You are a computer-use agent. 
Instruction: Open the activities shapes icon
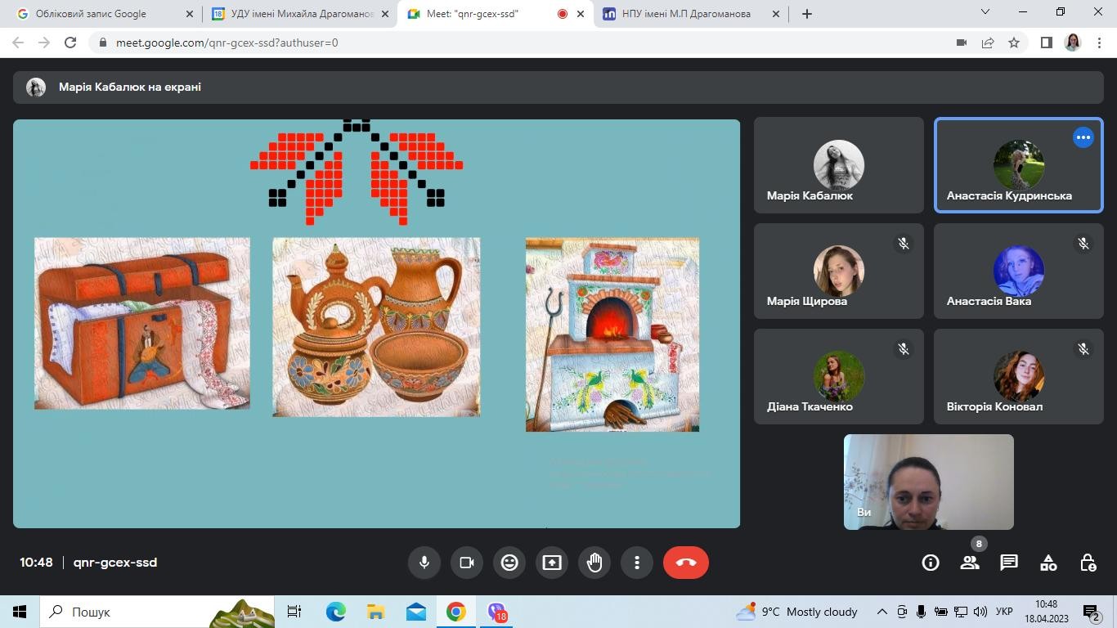pyautogui.click(x=1048, y=563)
